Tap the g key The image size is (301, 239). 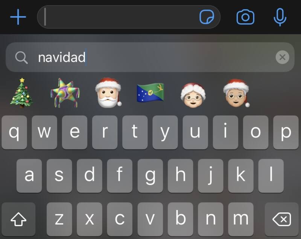150,176
